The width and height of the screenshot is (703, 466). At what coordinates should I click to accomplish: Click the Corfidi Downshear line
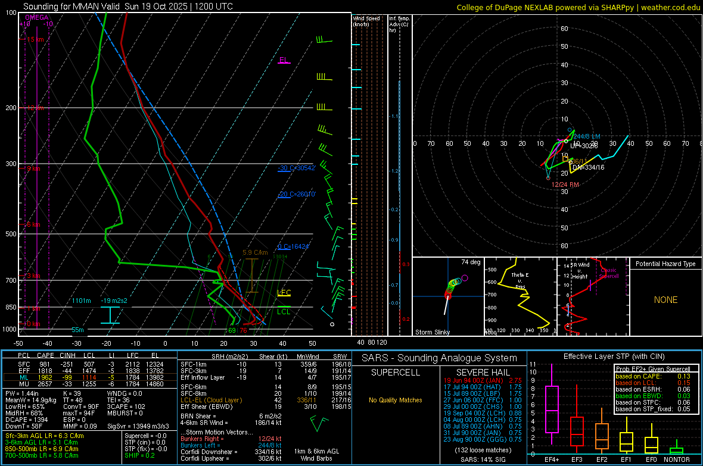tap(231, 452)
